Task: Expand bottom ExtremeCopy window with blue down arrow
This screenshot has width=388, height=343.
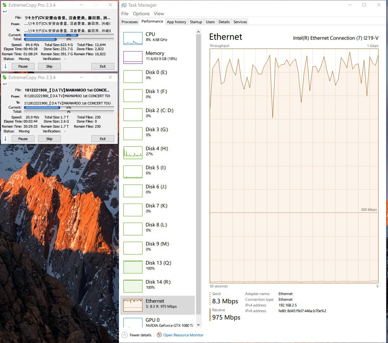Action: [5, 139]
